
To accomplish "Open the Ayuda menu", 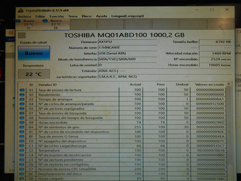I will [101, 16].
